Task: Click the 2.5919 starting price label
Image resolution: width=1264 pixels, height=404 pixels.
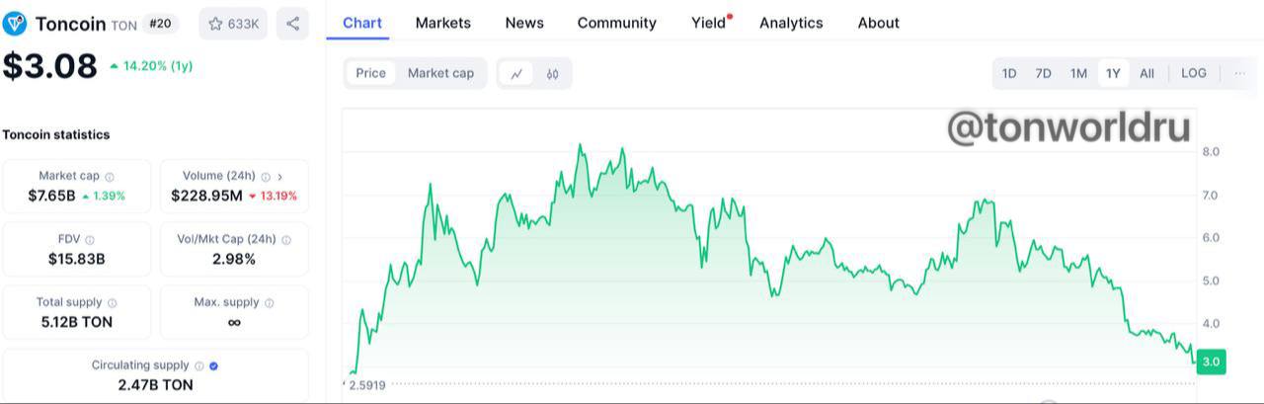Action: click(x=367, y=385)
